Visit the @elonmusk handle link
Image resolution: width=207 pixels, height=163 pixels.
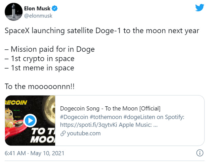tap(38, 16)
